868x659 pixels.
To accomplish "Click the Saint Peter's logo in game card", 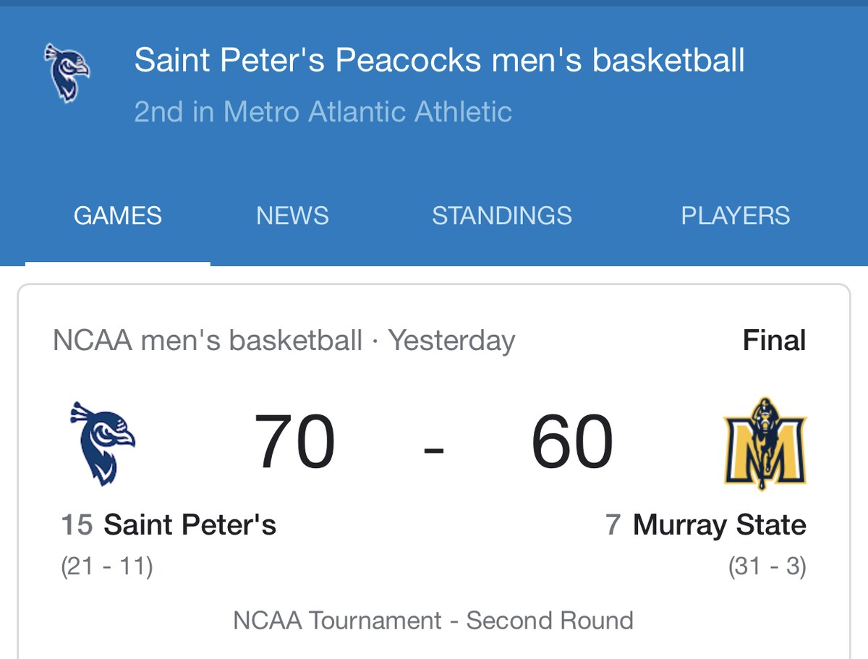I will click(x=102, y=443).
